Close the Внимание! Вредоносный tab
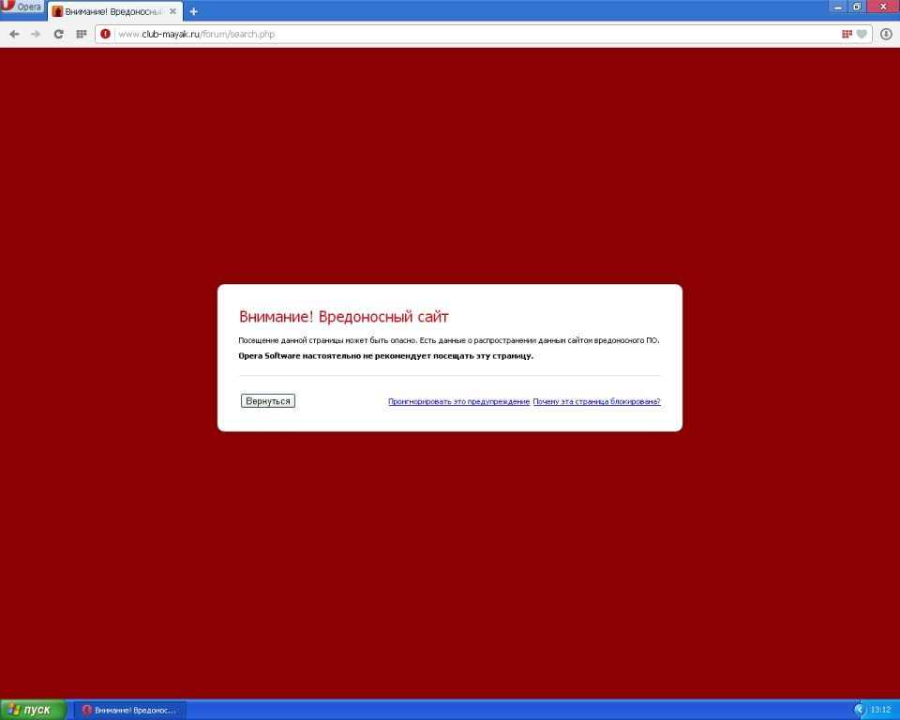900x720 pixels. 172,11
